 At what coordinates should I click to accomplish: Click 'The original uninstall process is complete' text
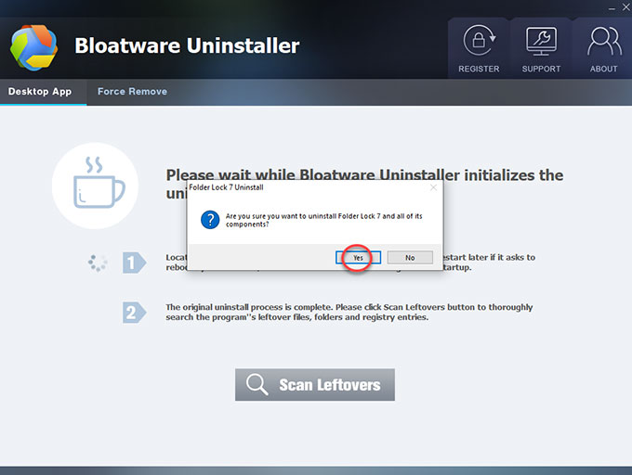pyautogui.click(x=349, y=312)
